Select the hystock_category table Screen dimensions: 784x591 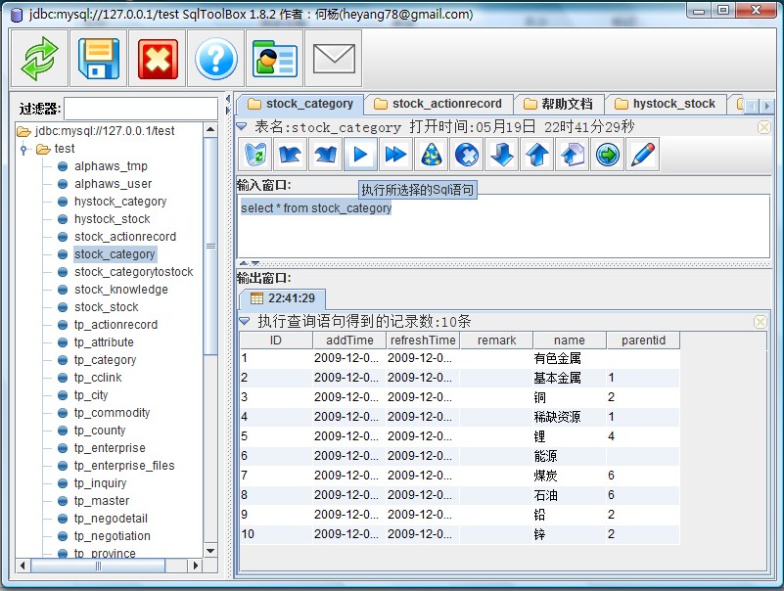pyautogui.click(x=120, y=201)
